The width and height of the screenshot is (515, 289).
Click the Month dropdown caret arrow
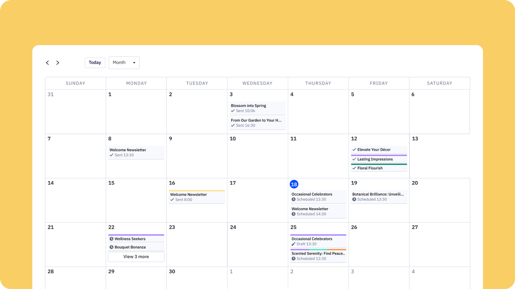[134, 63]
